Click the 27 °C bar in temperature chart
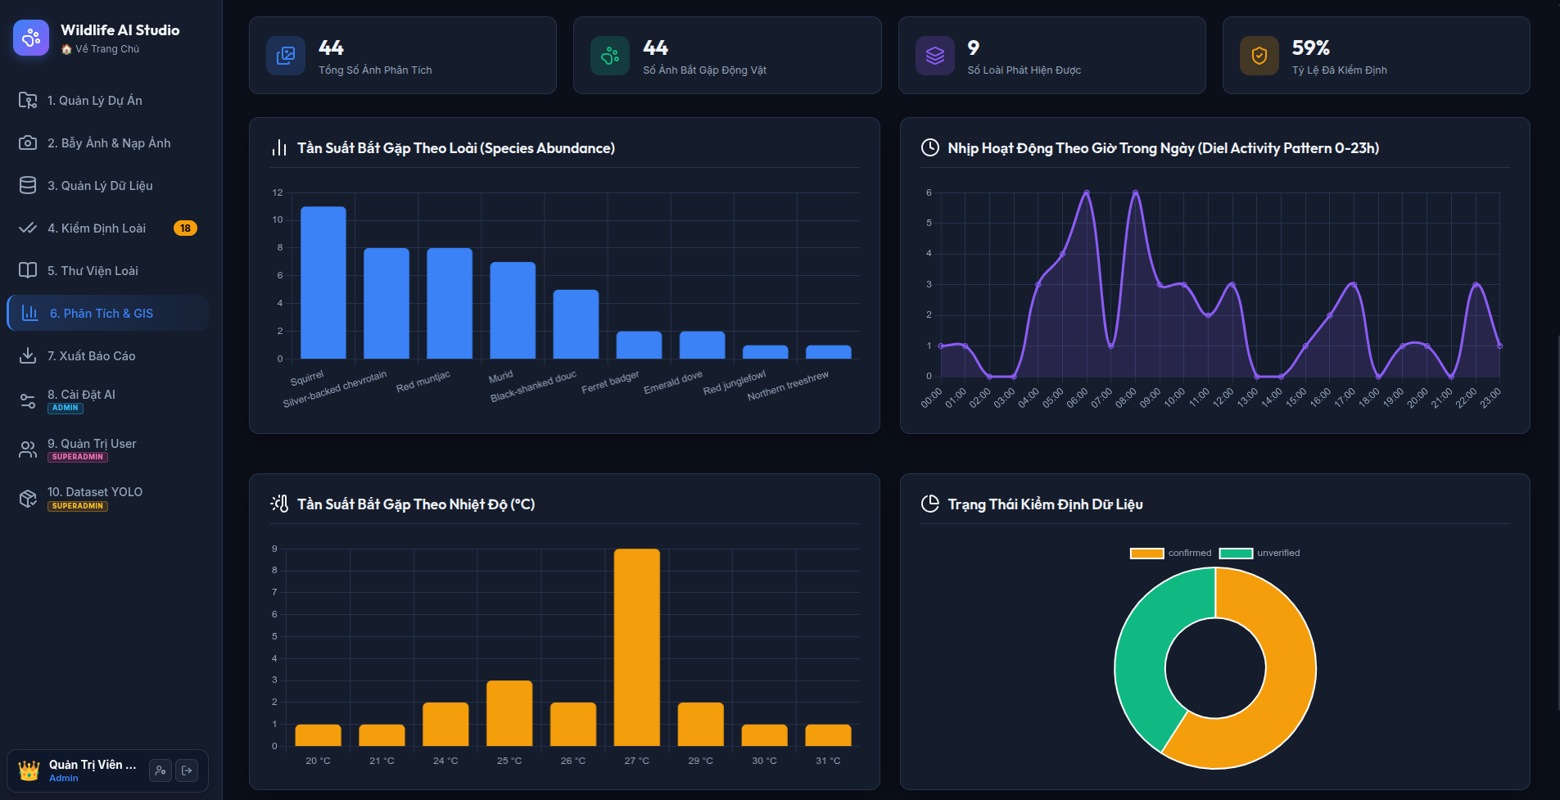Screen dimensions: 1560x800 point(637,647)
